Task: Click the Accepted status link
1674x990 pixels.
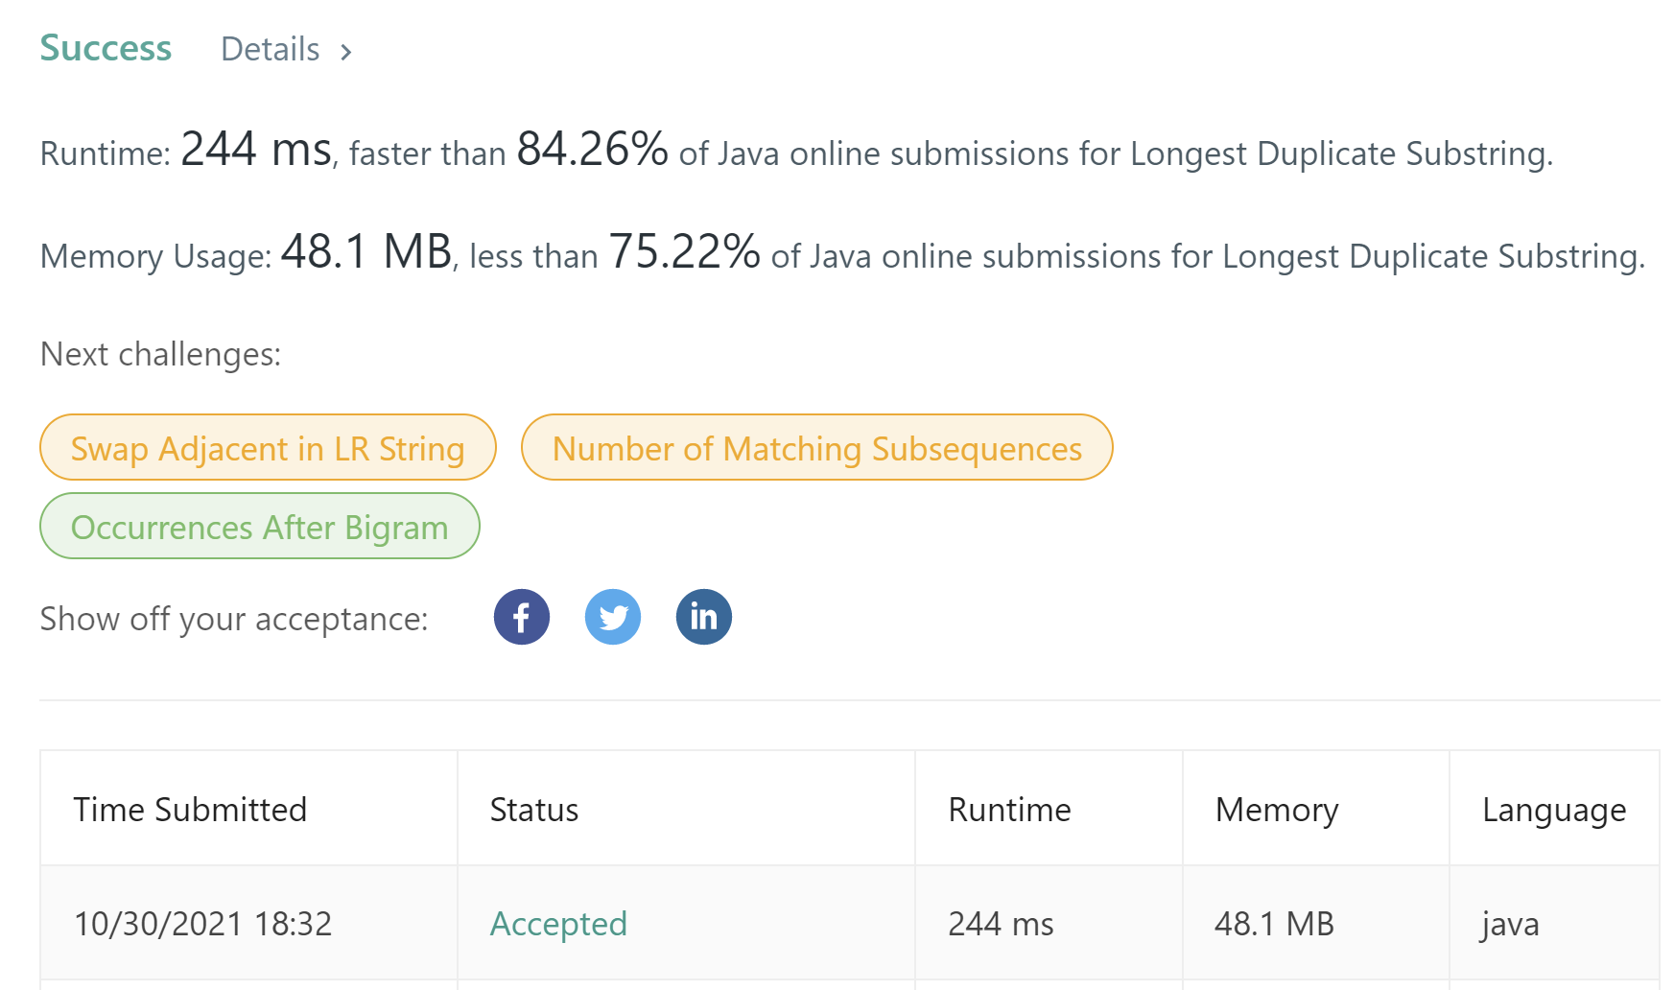Action: click(558, 924)
